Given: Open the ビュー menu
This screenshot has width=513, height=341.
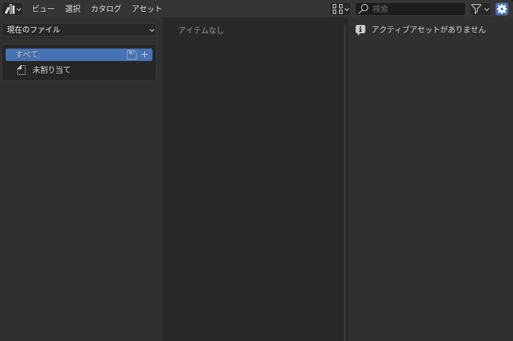Looking at the screenshot, I should coord(43,9).
